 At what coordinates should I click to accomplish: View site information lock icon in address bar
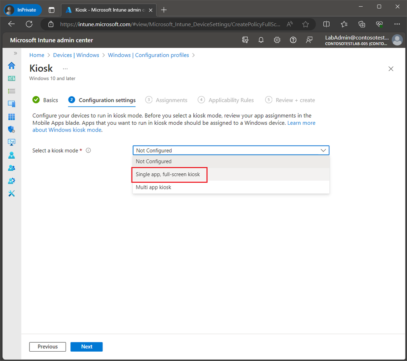51,24
